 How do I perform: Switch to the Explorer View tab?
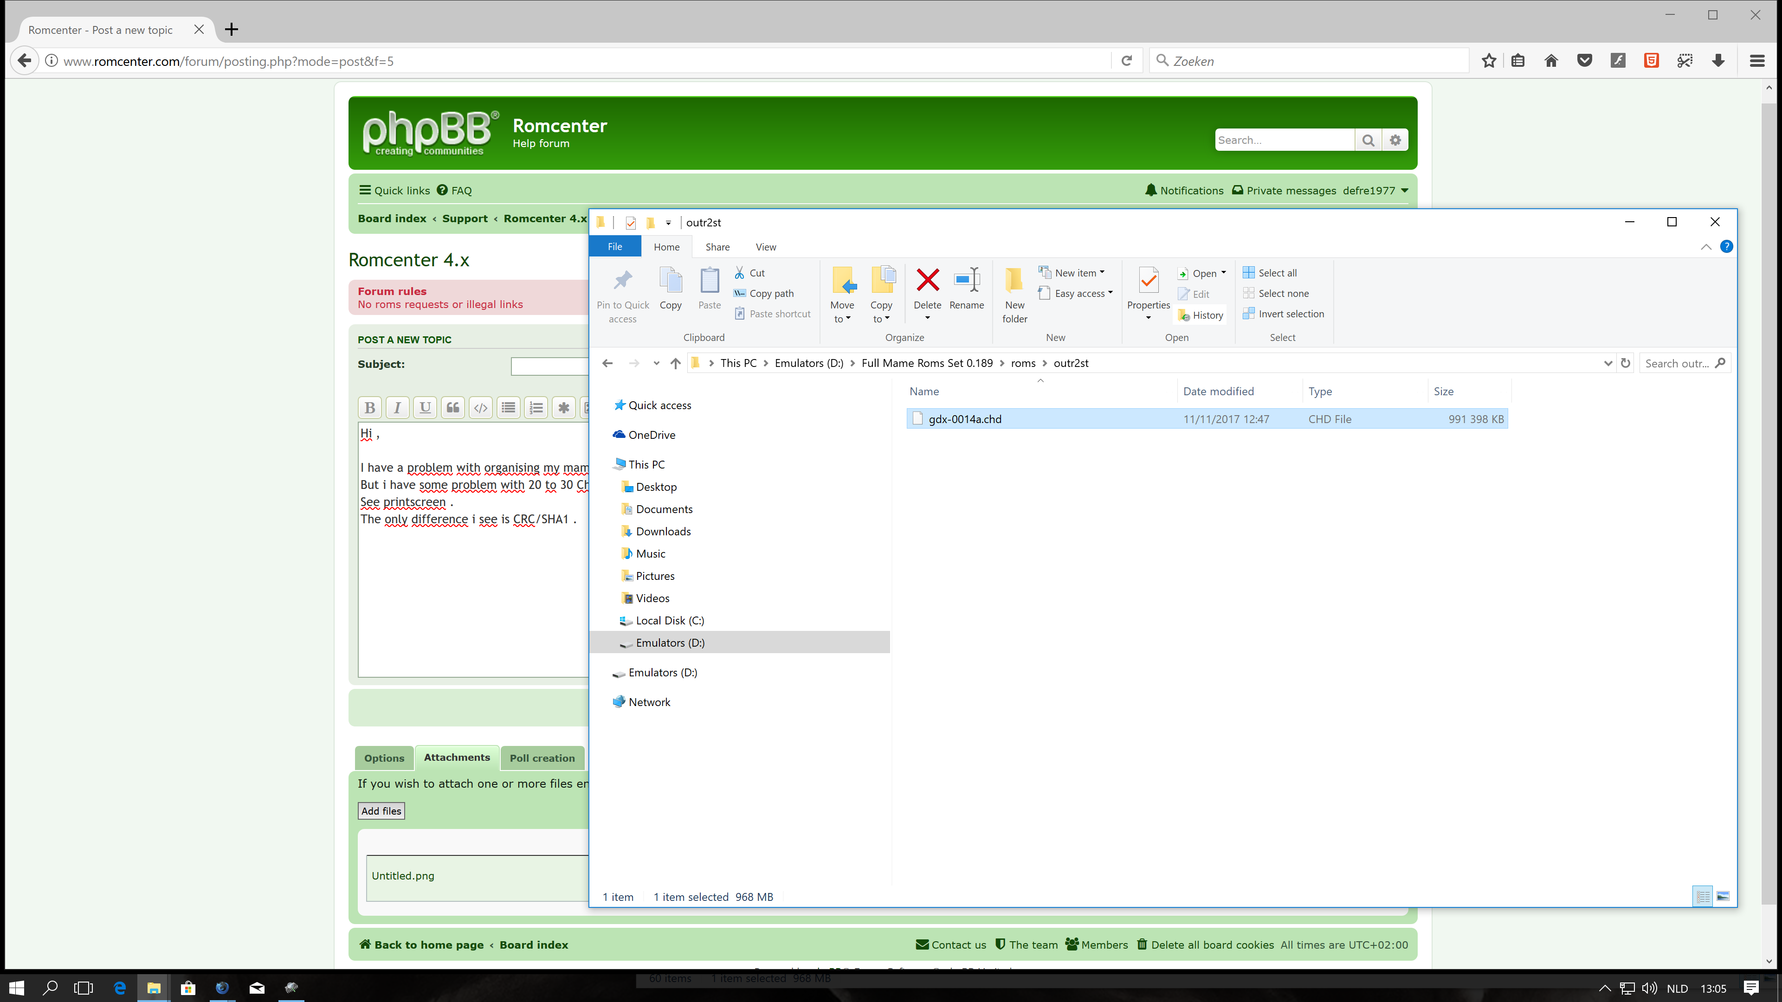coord(766,247)
